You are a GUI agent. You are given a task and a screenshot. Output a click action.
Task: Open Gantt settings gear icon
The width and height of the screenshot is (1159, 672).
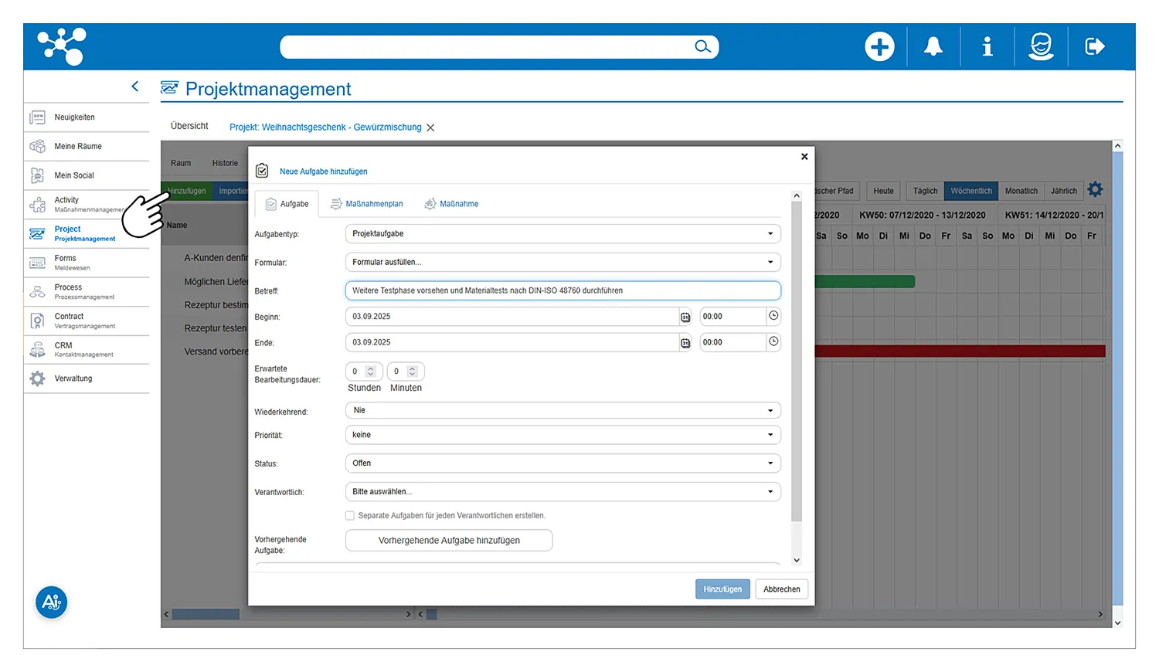click(x=1095, y=190)
